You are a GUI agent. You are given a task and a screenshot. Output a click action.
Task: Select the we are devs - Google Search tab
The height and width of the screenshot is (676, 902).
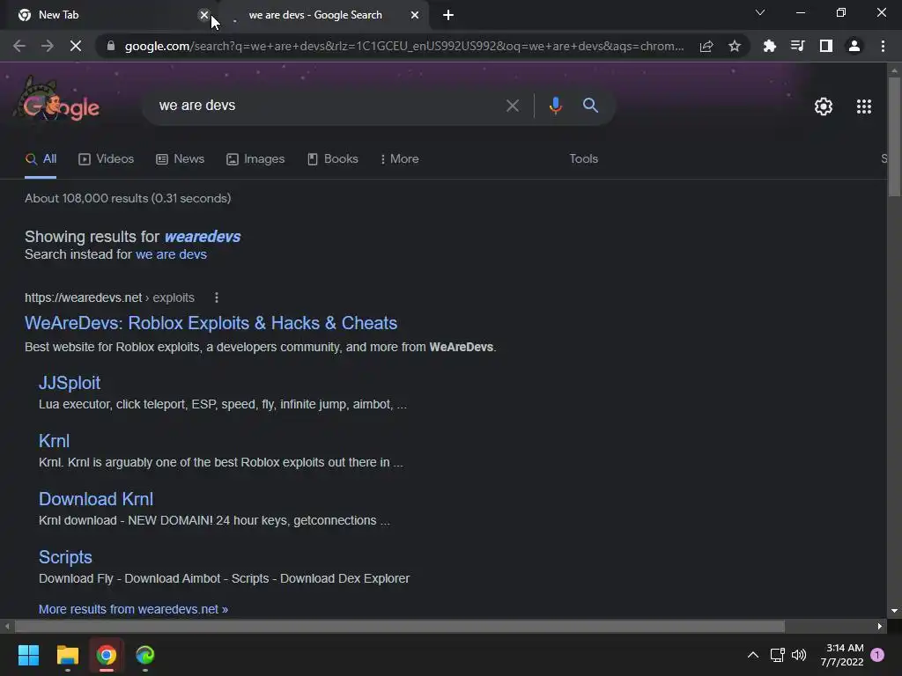[324, 15]
